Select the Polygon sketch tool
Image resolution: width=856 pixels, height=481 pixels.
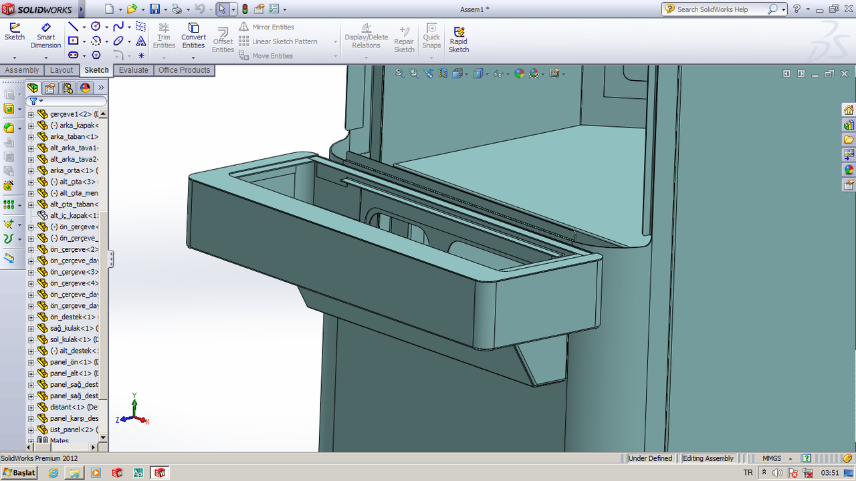(96, 55)
